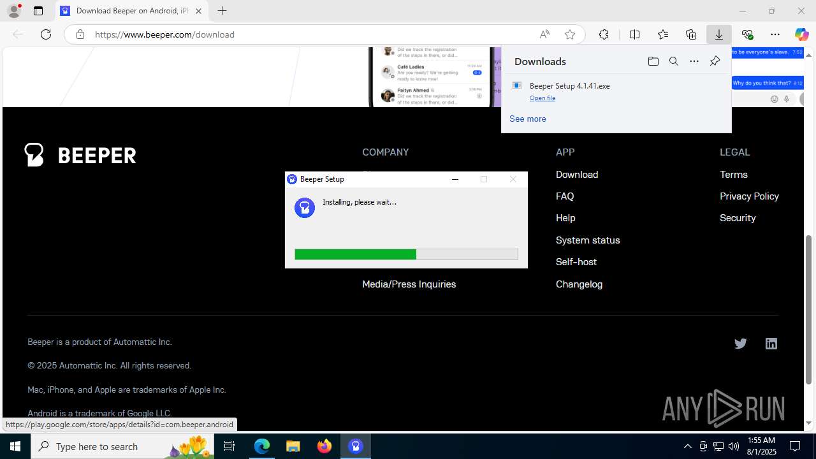Open the Privacy Policy link

(x=749, y=196)
